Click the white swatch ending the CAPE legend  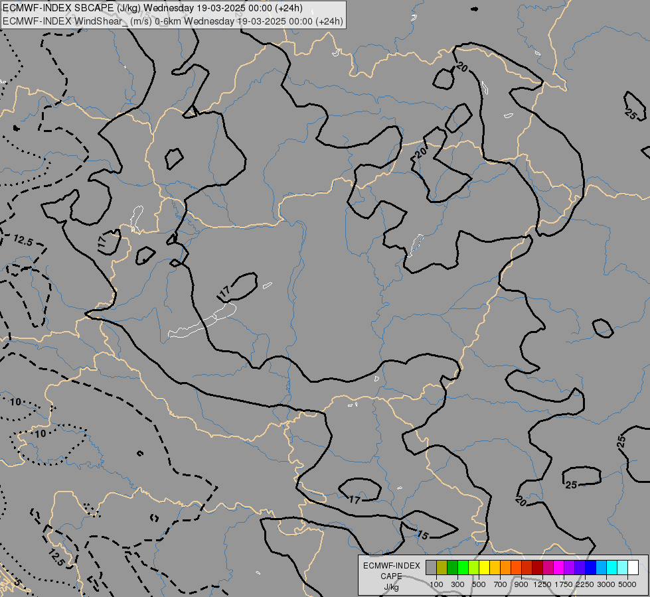tap(633, 567)
